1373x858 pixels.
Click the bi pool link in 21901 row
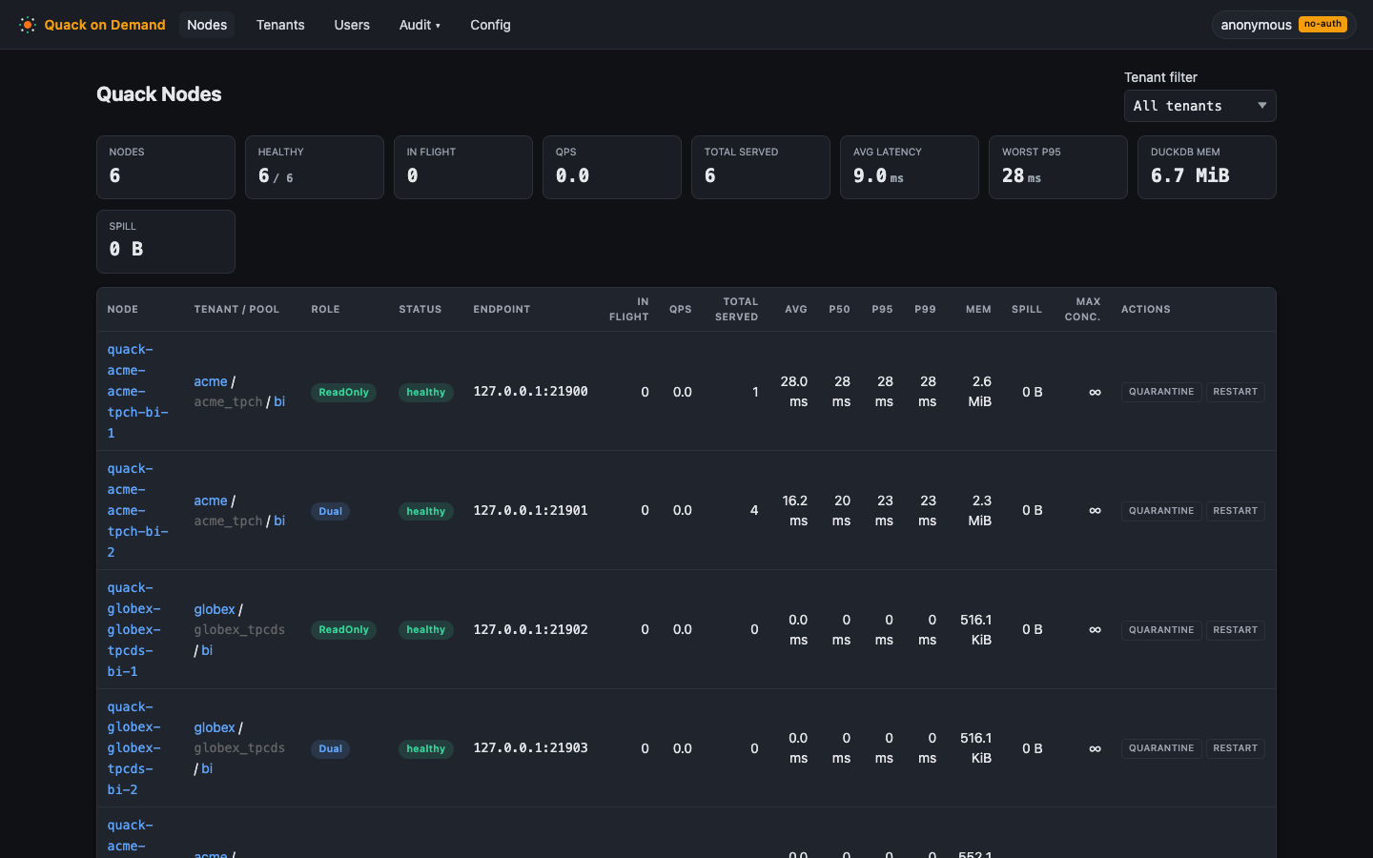click(279, 521)
